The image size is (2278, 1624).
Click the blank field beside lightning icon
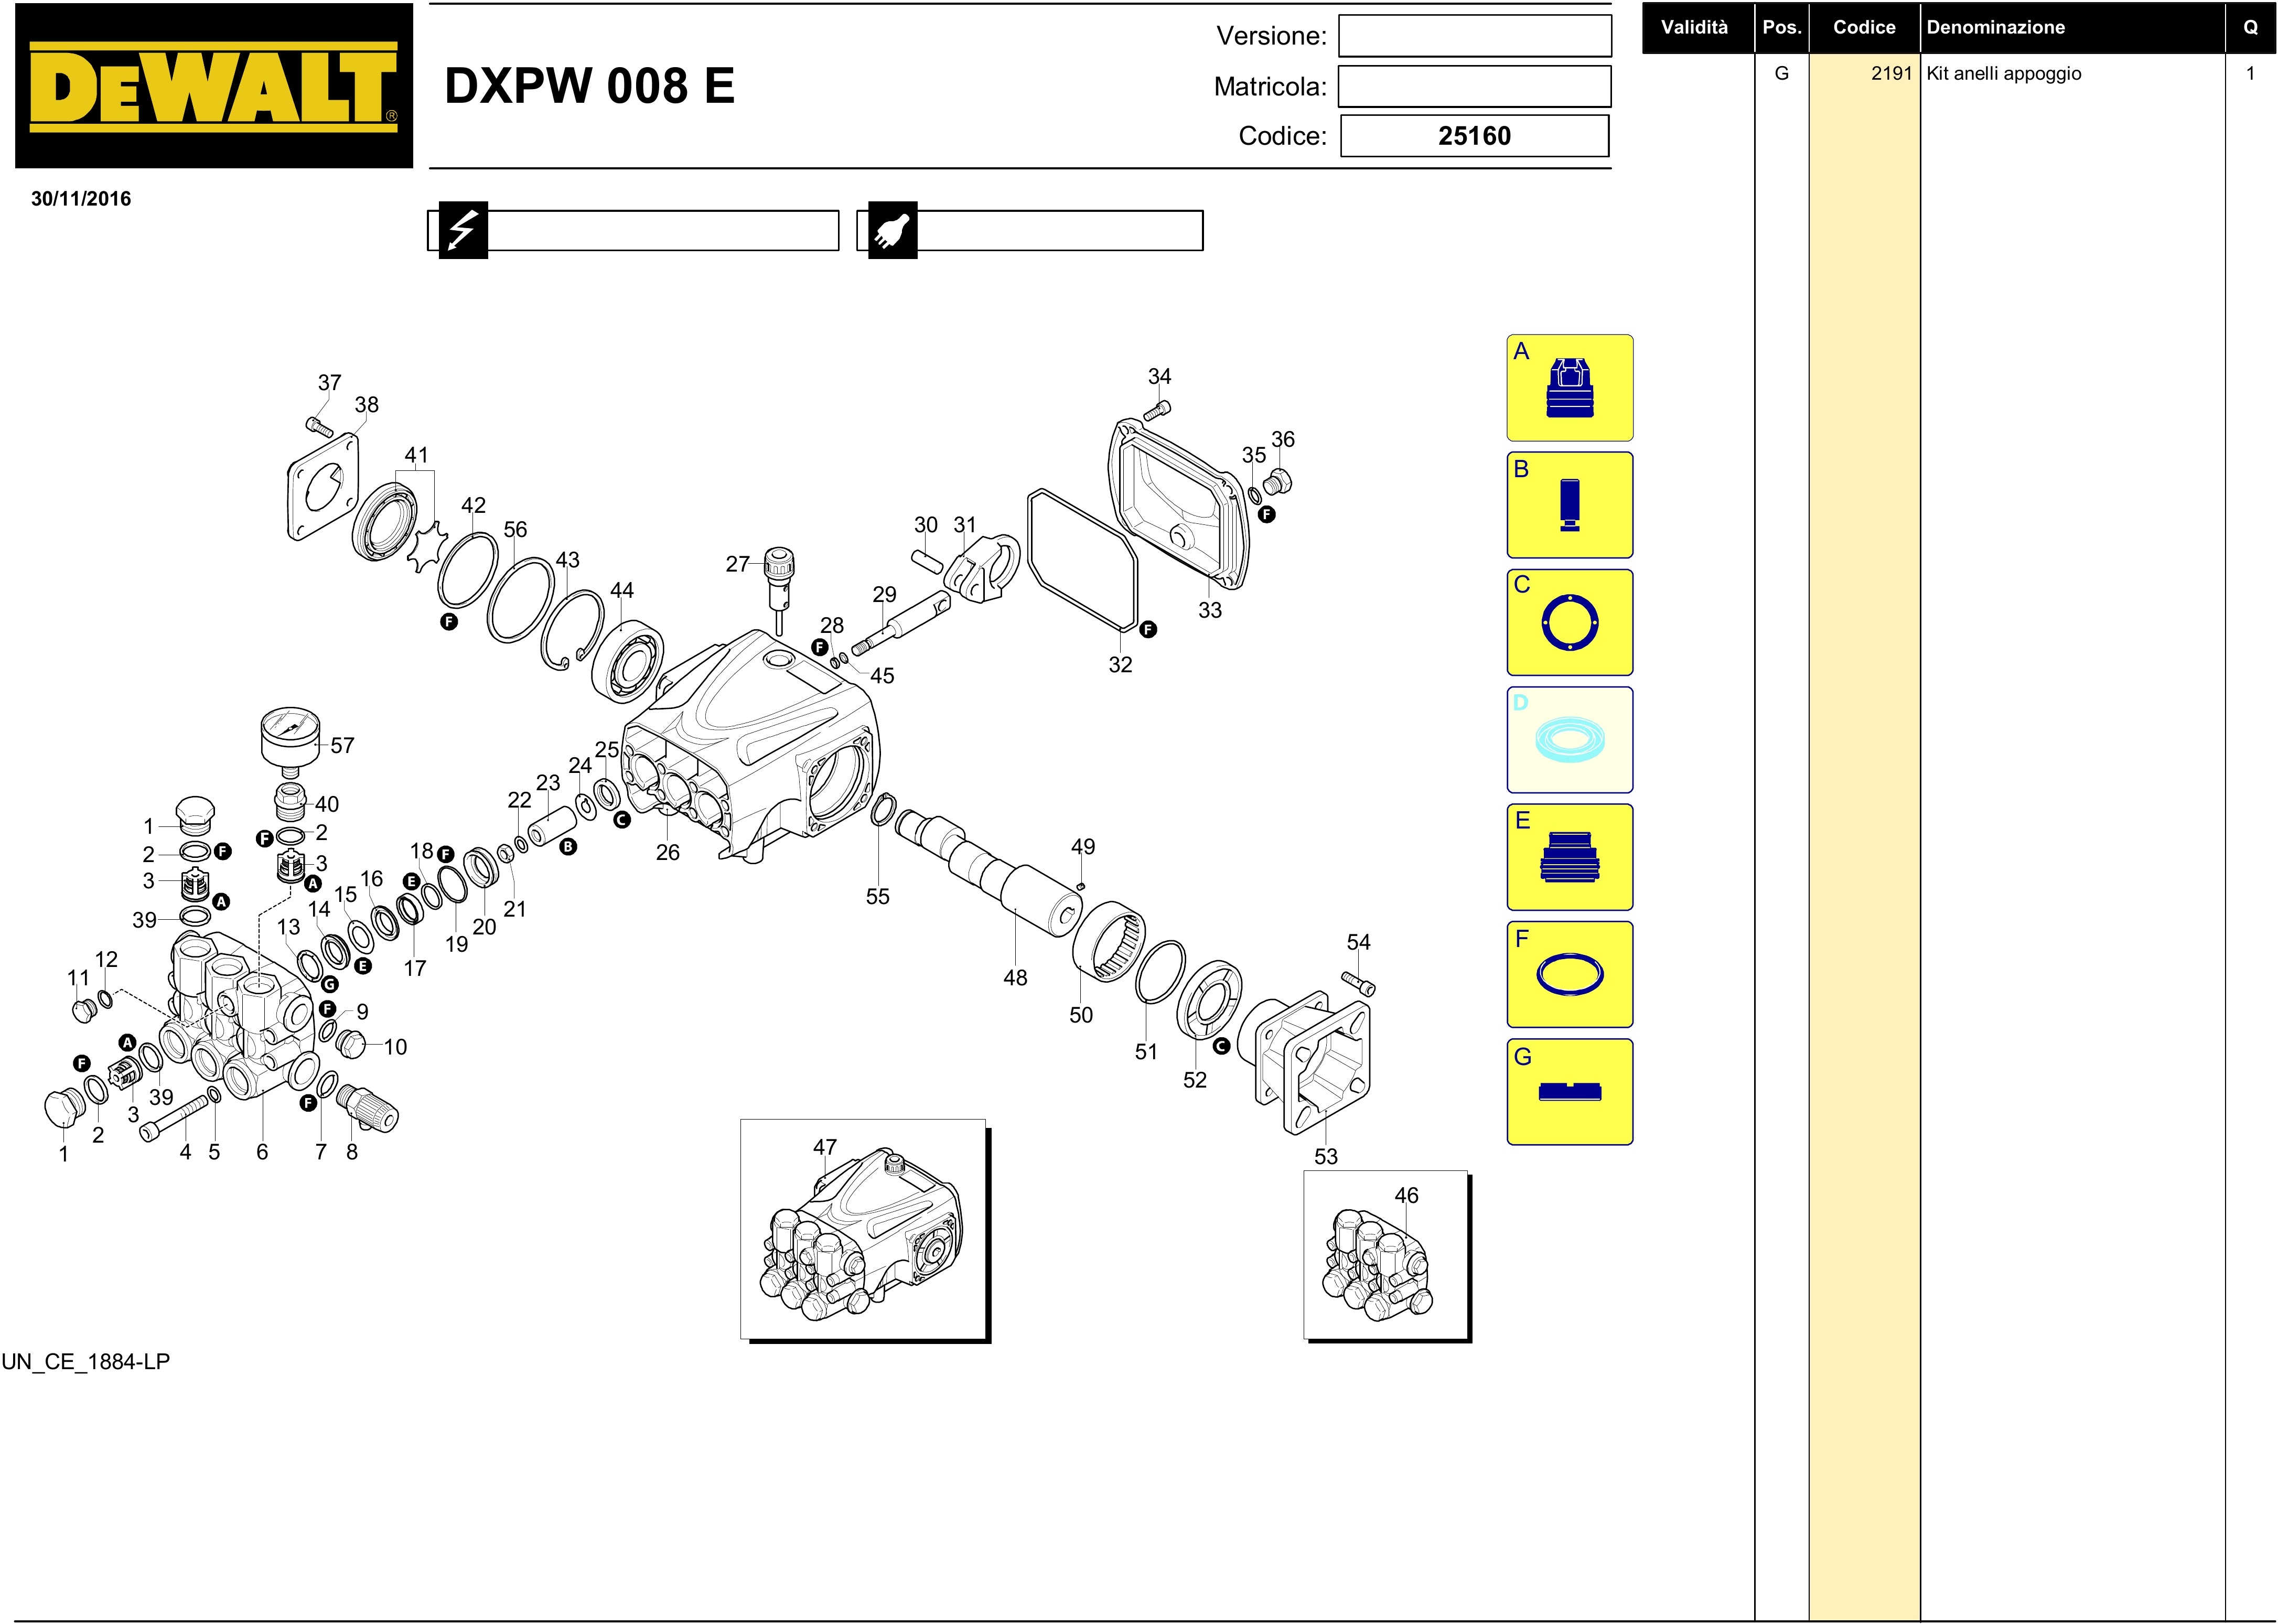[663, 230]
